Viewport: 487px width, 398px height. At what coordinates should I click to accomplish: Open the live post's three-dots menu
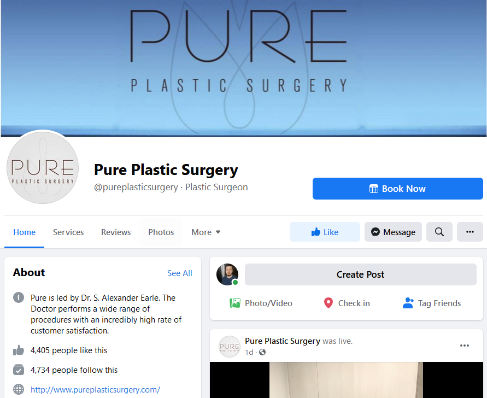pos(465,346)
